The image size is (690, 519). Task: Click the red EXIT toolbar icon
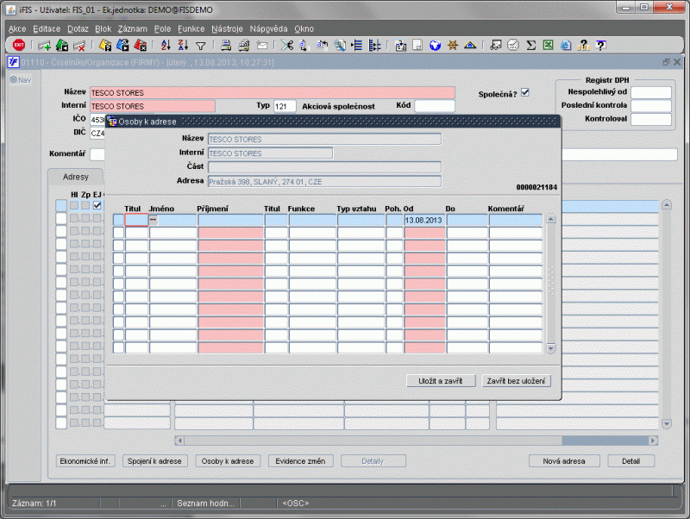tap(18, 46)
